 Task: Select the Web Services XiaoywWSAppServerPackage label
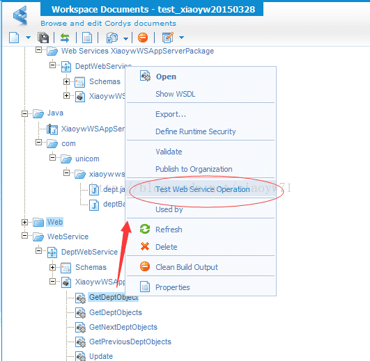click(137, 51)
